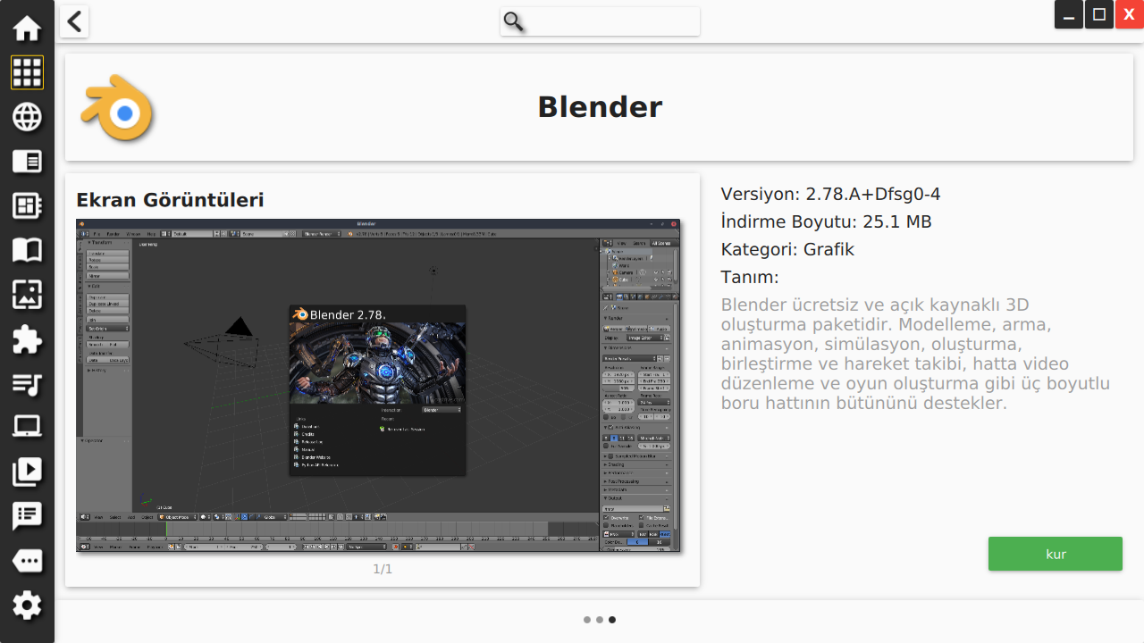Screen dimensions: 1144x643
Task: Click the magnifying glass search icon
Action: coord(513,21)
